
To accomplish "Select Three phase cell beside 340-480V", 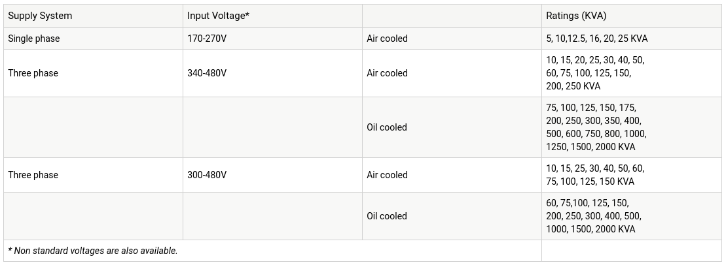I will coord(33,73).
